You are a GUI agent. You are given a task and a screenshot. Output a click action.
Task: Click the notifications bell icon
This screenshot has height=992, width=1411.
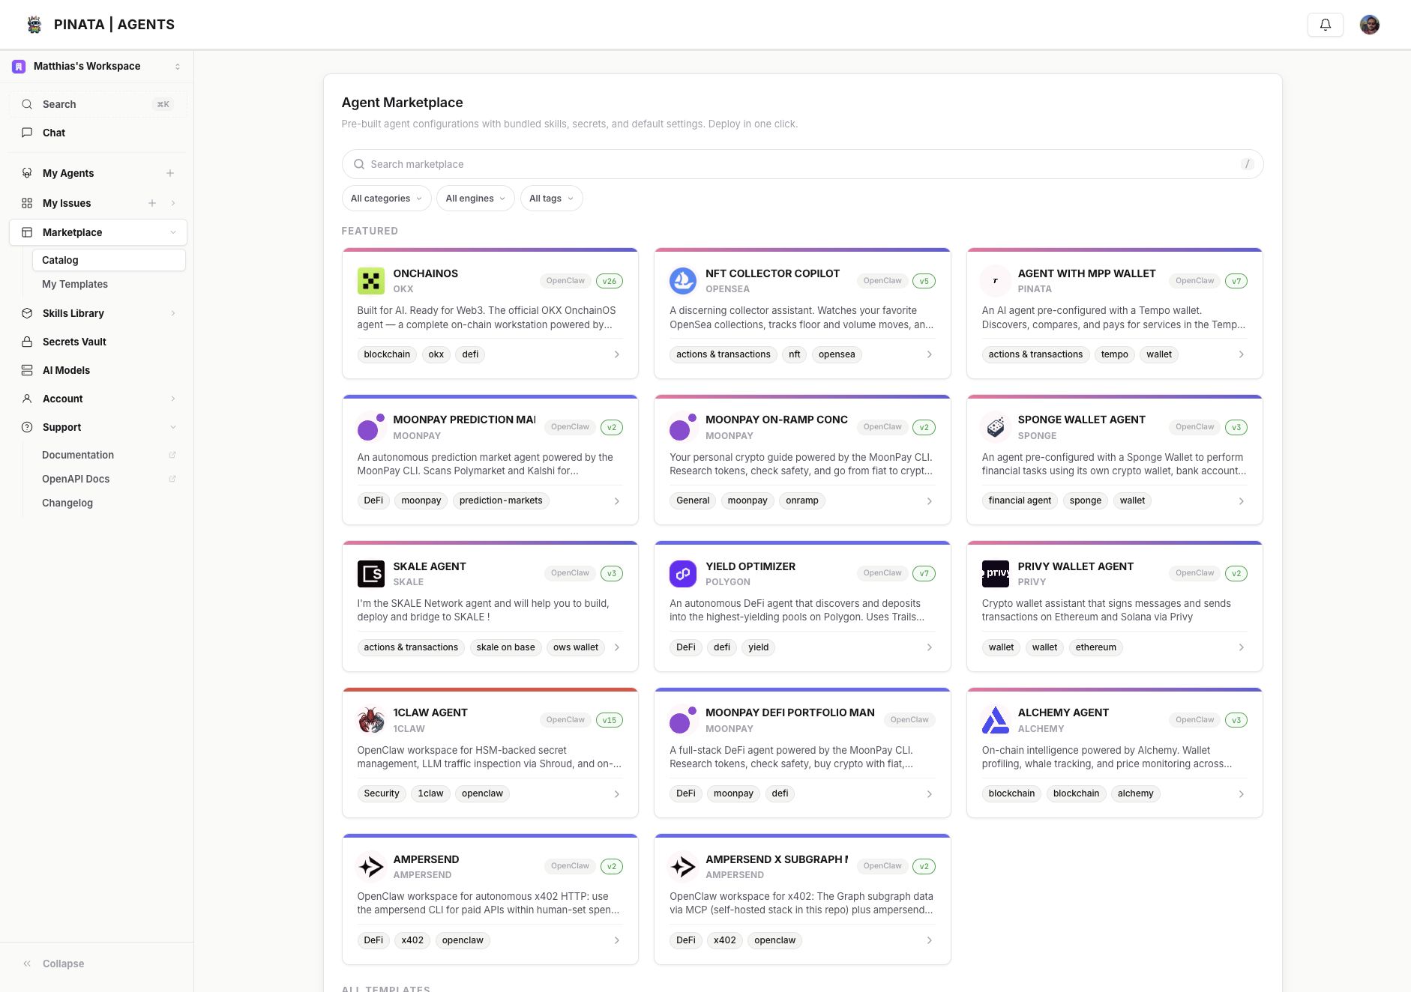tap(1325, 25)
